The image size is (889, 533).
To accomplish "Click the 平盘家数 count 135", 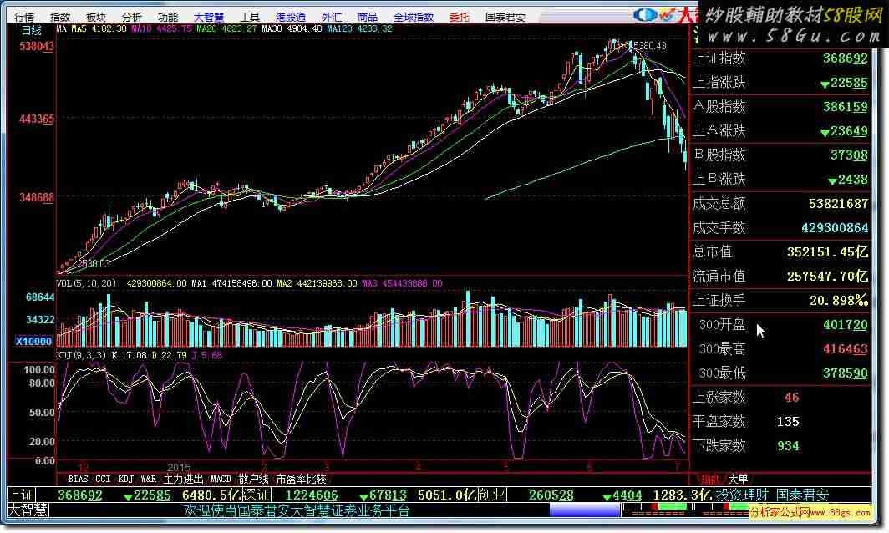I will point(788,422).
